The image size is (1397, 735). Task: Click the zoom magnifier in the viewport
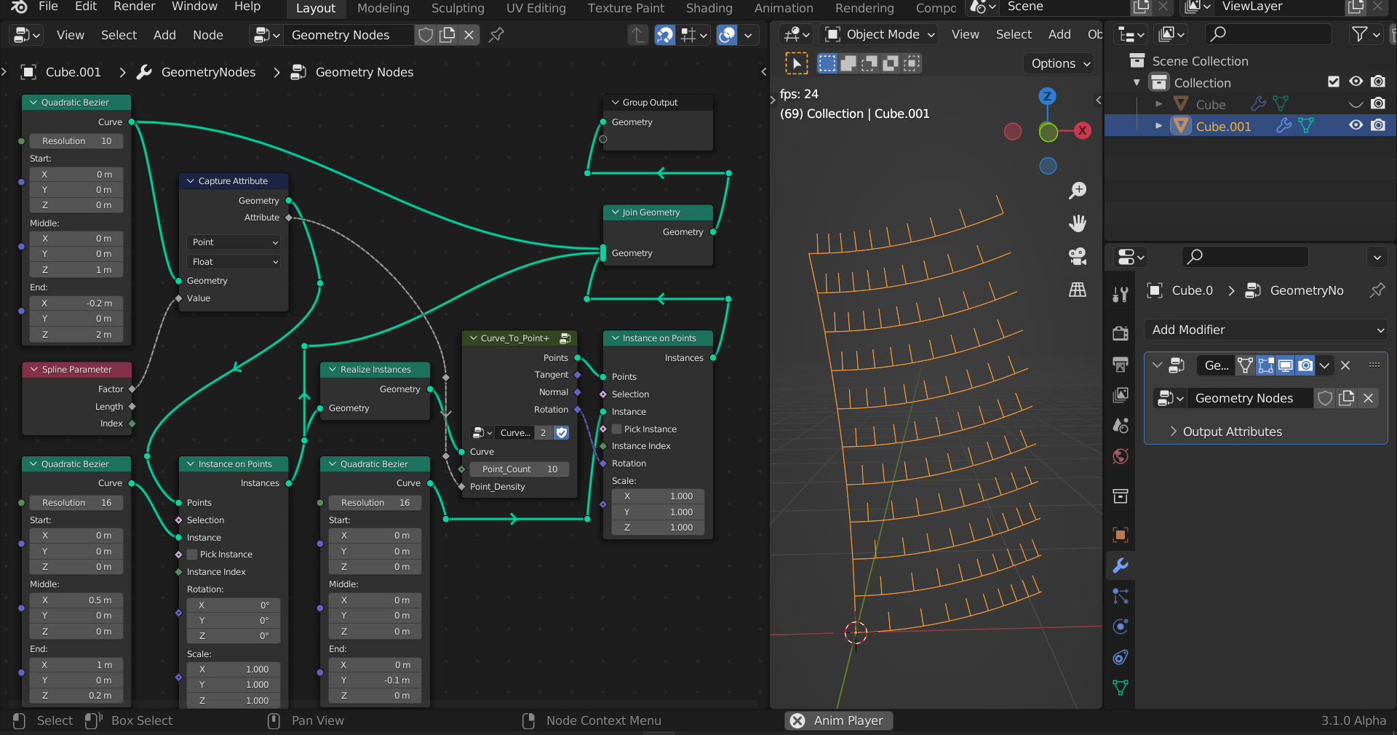(x=1078, y=191)
